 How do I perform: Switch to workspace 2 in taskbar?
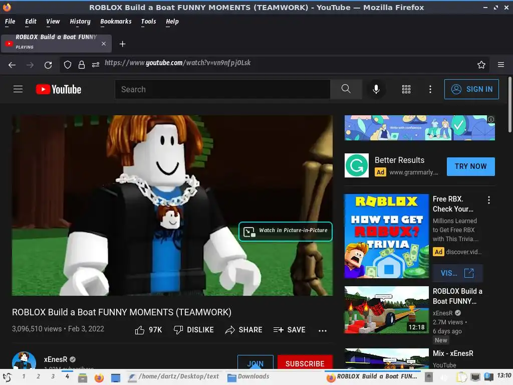pos(38,376)
